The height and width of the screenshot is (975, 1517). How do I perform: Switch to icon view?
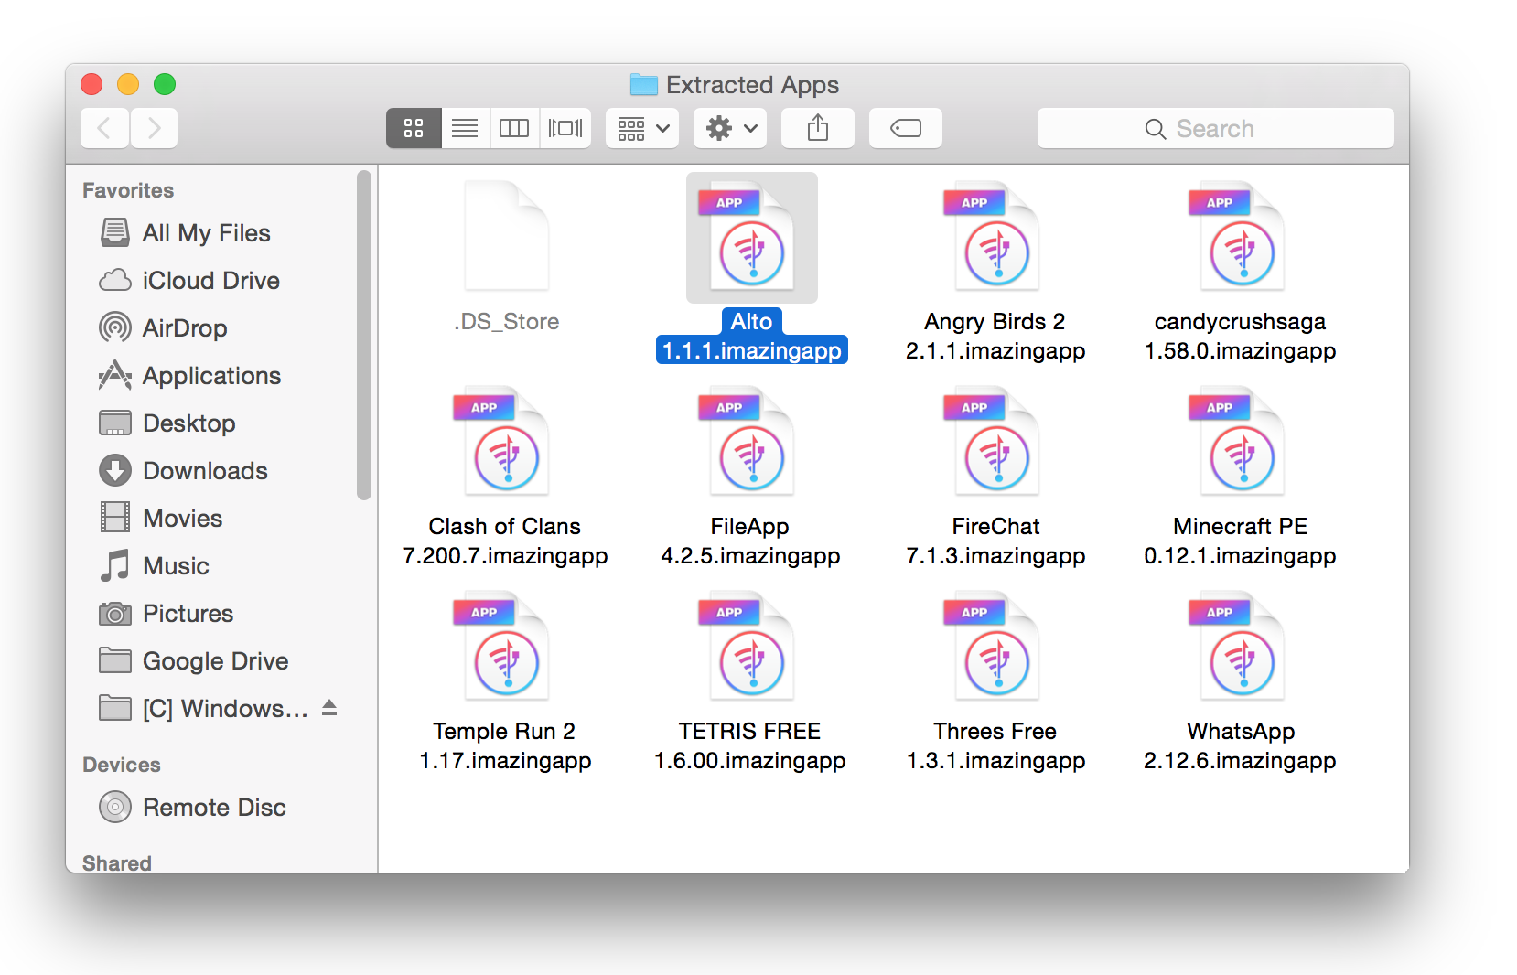coord(414,128)
